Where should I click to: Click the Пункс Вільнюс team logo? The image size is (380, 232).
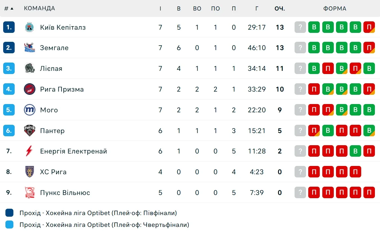point(30,192)
